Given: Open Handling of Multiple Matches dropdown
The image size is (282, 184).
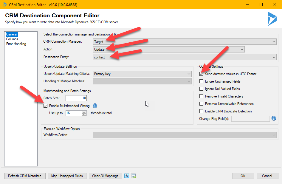Looking at the screenshot, I should pyautogui.click(x=142, y=81).
